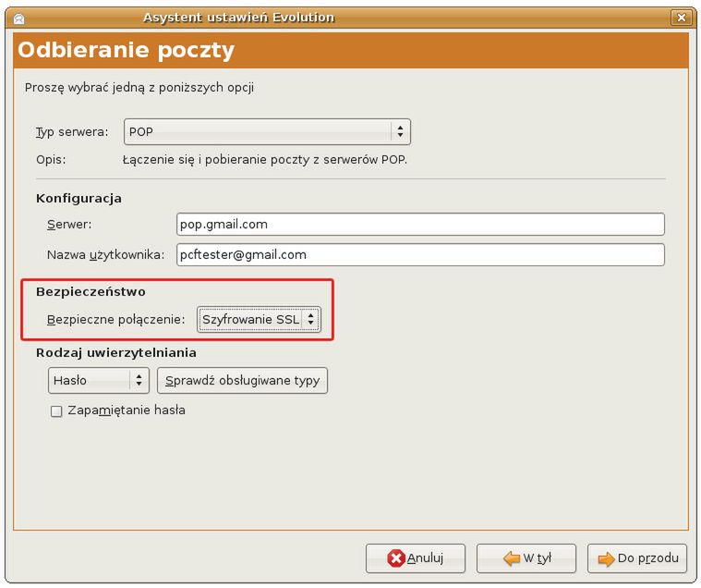This screenshot has width=701, height=588.
Task: Click the Typ serwera label
Action: pyautogui.click(x=72, y=132)
